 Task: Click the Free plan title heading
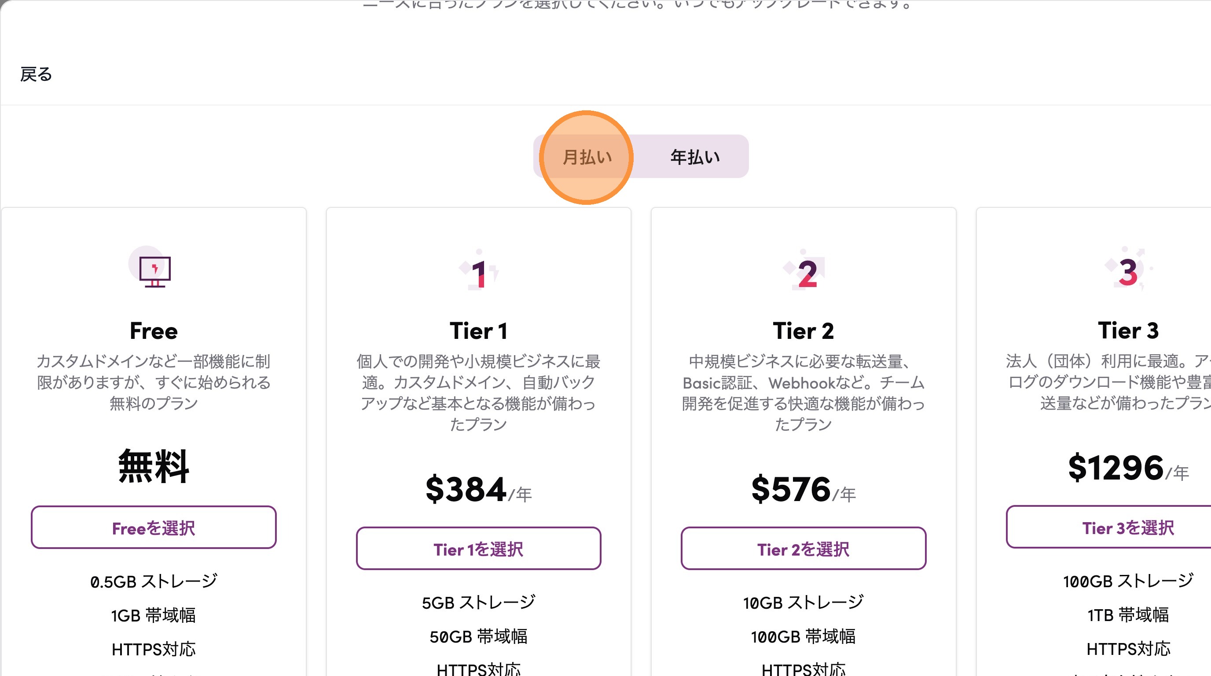[154, 331]
